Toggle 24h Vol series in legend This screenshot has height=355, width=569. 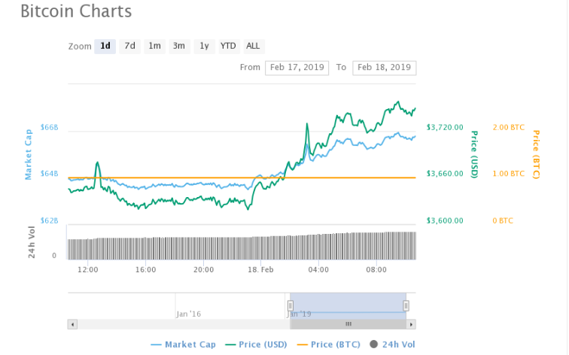tap(392, 344)
